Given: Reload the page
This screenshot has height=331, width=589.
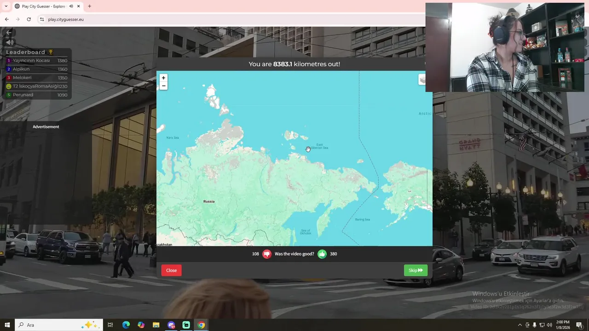Looking at the screenshot, I should 29,19.
